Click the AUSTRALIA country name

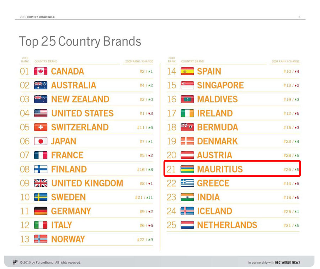[x=73, y=86]
